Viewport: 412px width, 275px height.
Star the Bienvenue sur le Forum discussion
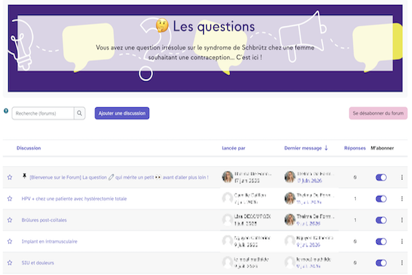pyautogui.click(x=10, y=177)
